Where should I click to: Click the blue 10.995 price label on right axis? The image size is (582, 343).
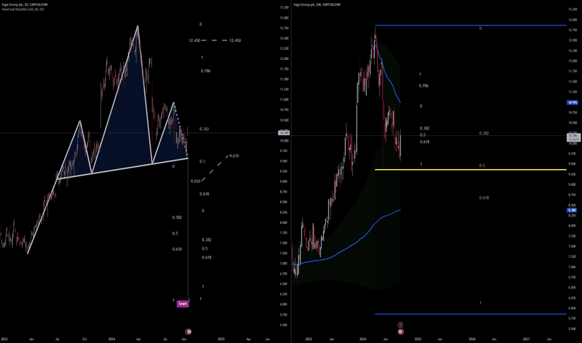[573, 102]
